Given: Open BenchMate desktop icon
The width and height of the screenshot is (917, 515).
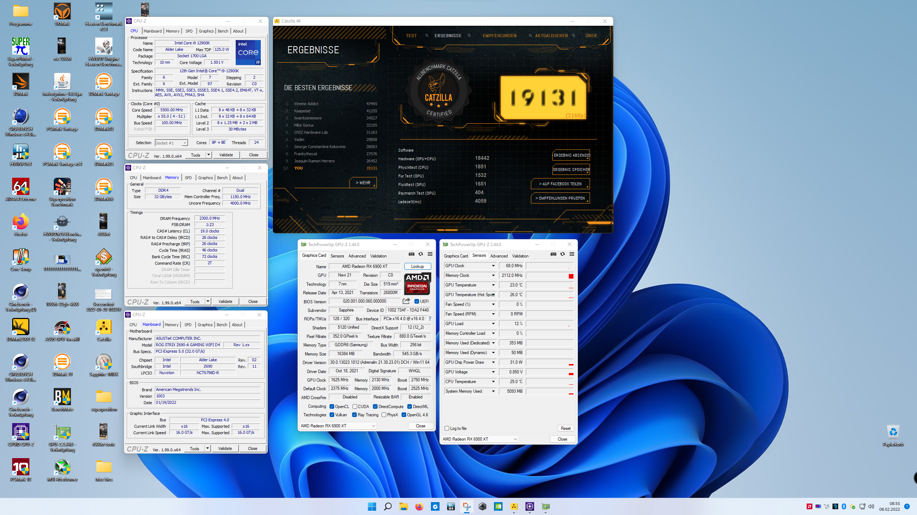Looking at the screenshot, I should pyautogui.click(x=62, y=400).
